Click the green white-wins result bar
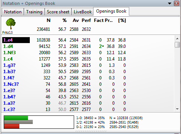181x134 pixels. [16, 118]
